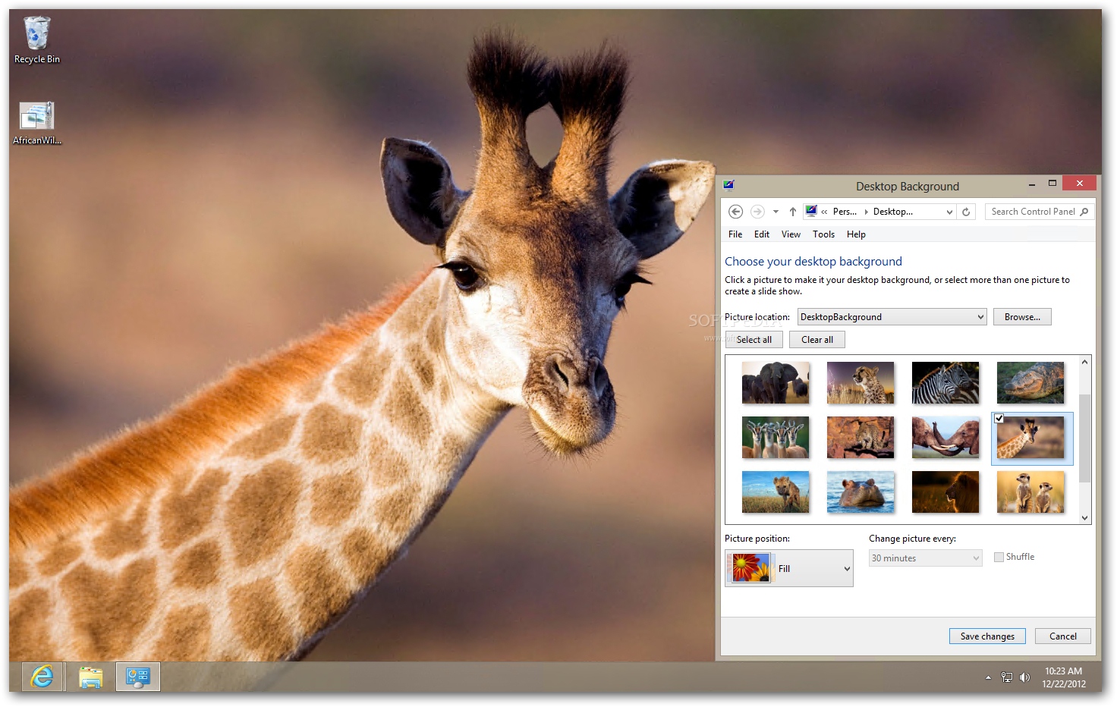
Task: Click the Forward navigation arrow
Action: pos(757,212)
